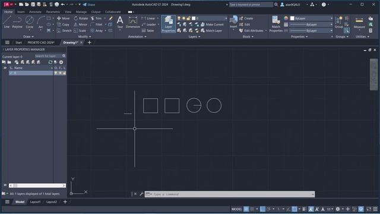380x214 pixels.
Task: Click the Edit Attributes tool
Action: (x=251, y=30)
